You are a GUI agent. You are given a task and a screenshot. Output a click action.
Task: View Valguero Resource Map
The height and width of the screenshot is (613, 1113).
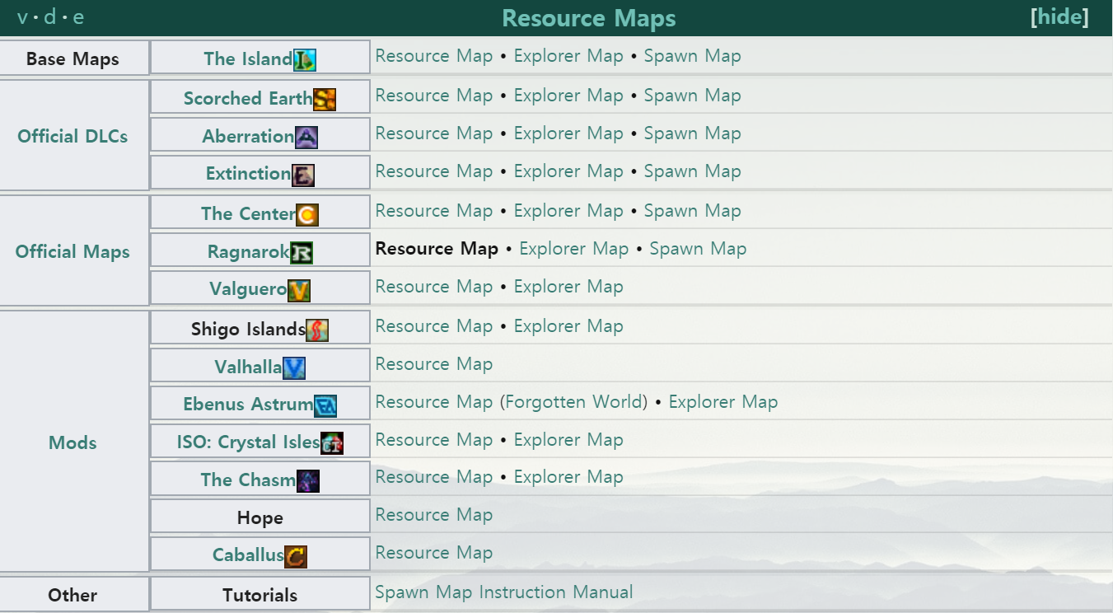(434, 287)
